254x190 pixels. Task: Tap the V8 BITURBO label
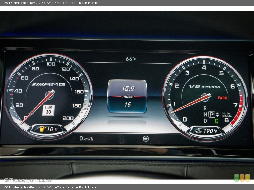click(205, 87)
